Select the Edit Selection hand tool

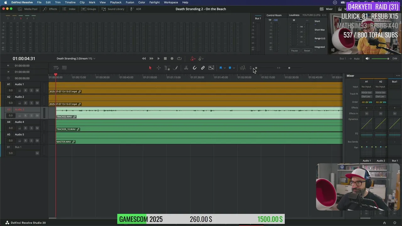pos(167,68)
